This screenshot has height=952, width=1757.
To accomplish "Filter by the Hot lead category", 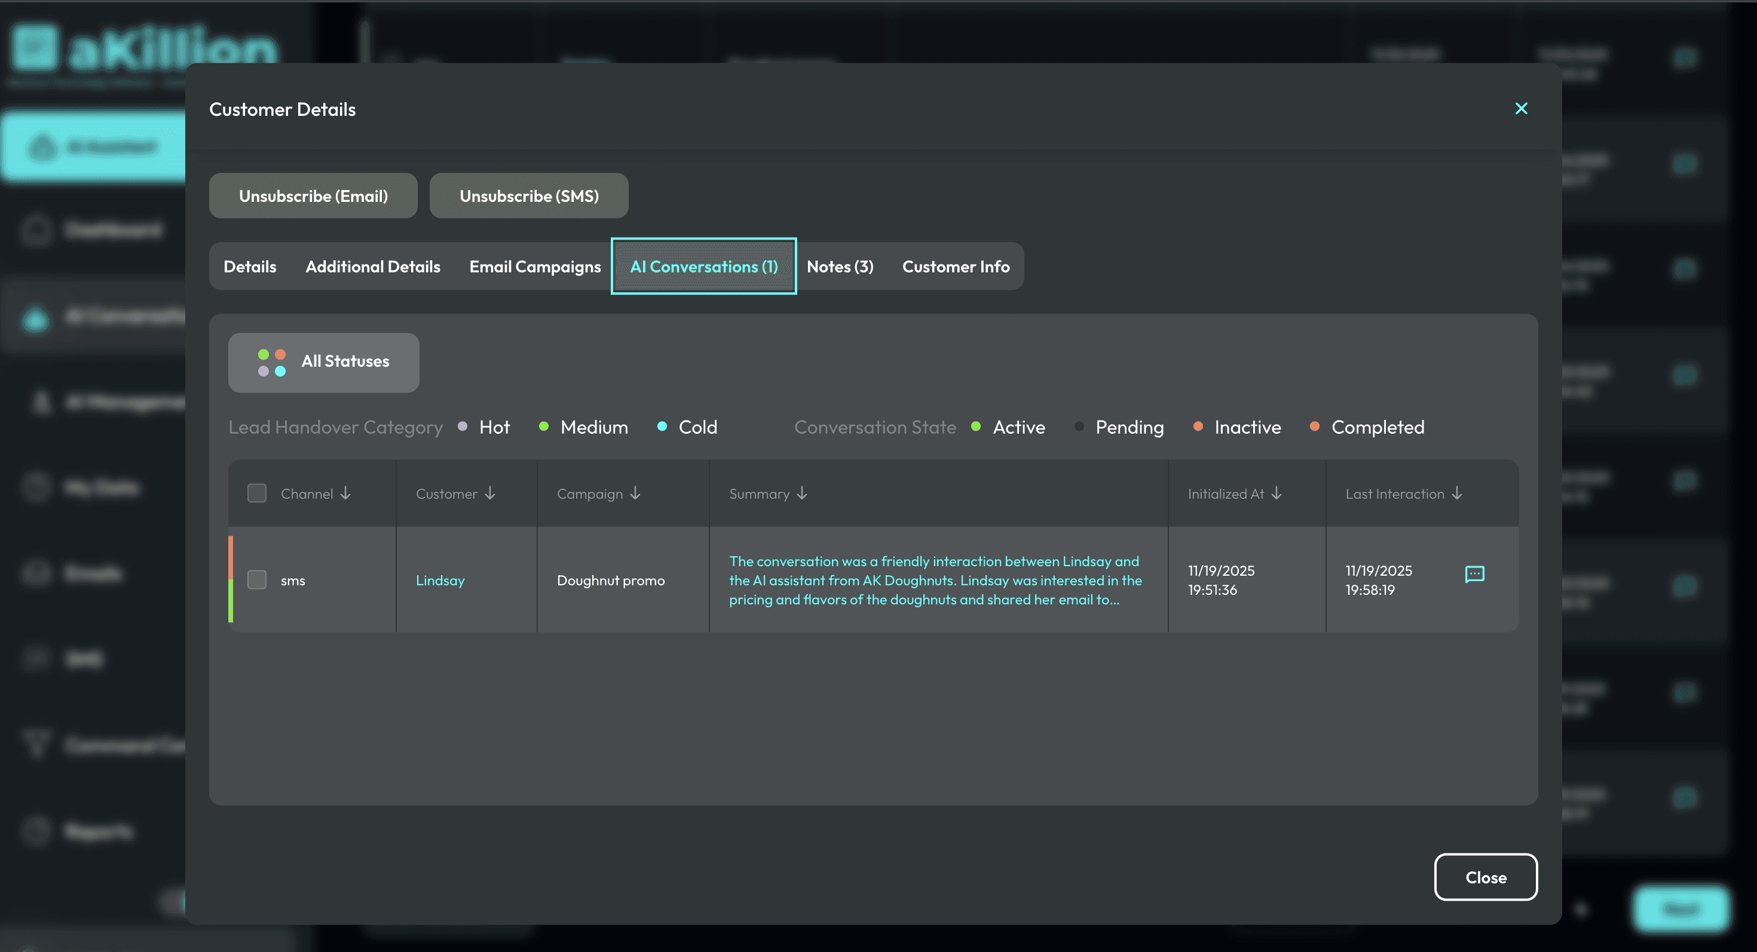I will tap(494, 427).
